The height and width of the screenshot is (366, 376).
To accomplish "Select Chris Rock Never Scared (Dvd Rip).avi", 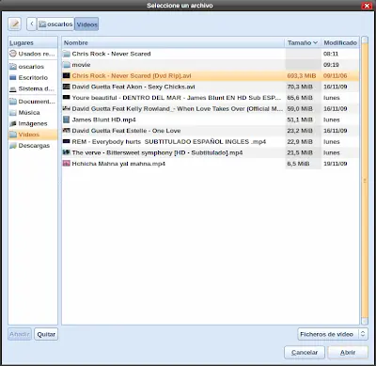I will click(211, 75).
